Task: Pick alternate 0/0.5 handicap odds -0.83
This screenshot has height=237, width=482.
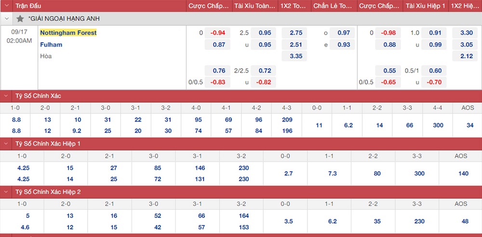Action: point(218,82)
